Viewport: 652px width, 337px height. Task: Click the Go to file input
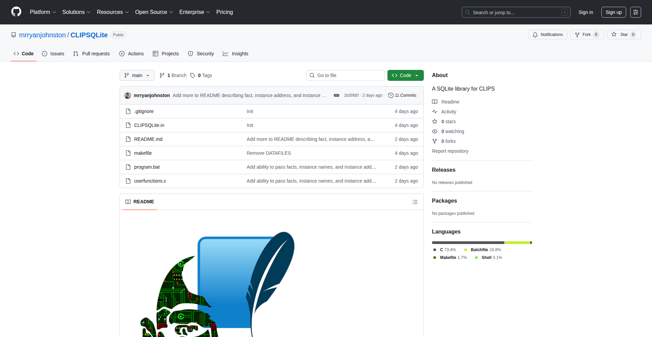(345, 75)
